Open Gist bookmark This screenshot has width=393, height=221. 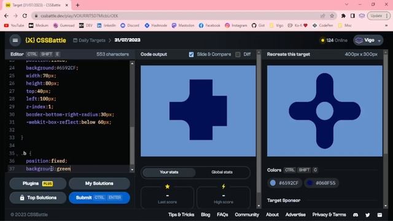[258, 26]
